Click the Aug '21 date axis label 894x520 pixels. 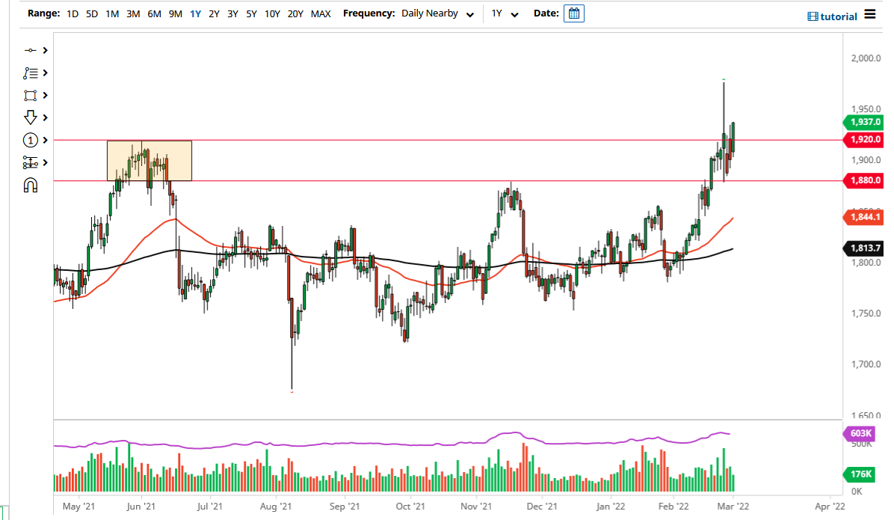[276, 507]
